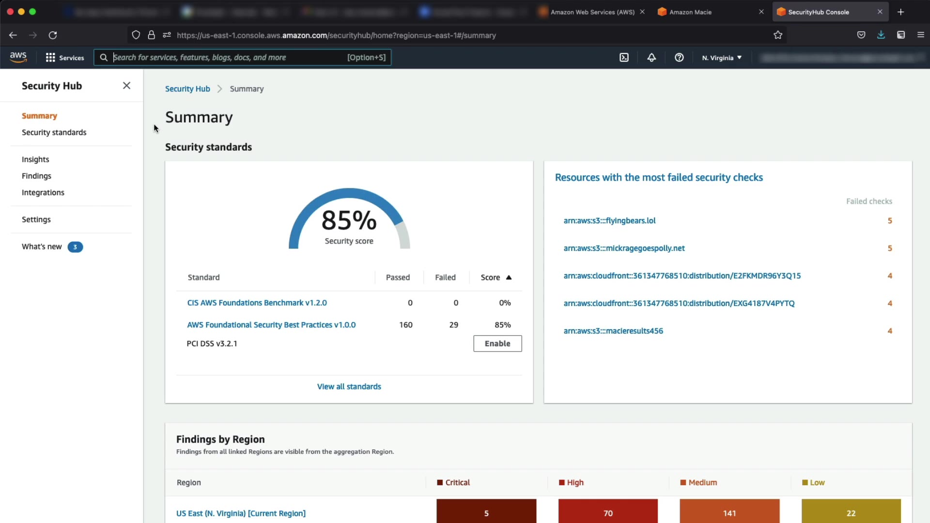The height and width of the screenshot is (523, 930).
Task: Expand the N. Virginia region dropdown
Action: coord(722,58)
